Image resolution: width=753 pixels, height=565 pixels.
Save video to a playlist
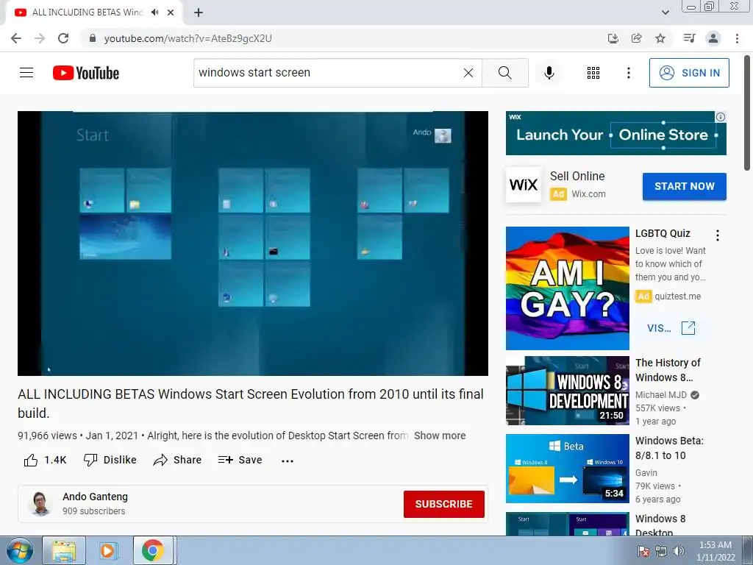point(240,460)
